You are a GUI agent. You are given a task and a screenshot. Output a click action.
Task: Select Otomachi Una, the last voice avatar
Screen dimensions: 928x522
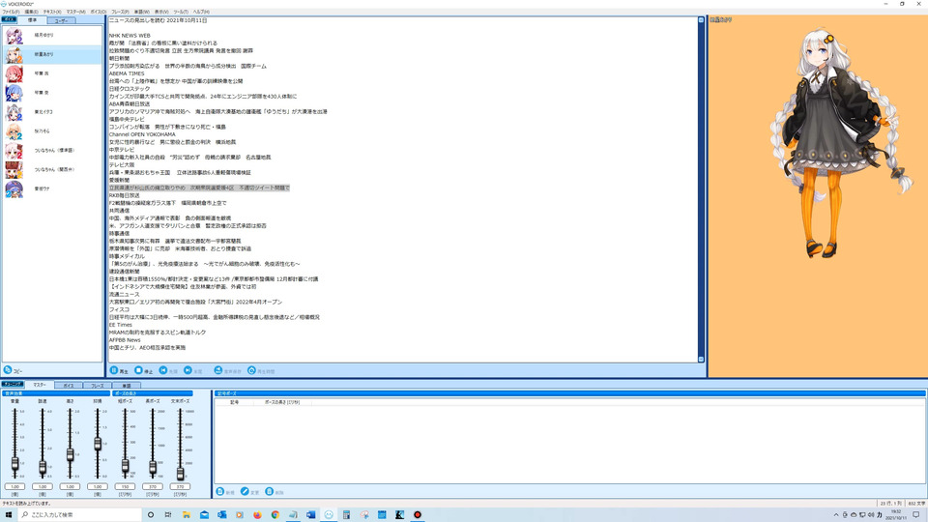(x=14, y=189)
